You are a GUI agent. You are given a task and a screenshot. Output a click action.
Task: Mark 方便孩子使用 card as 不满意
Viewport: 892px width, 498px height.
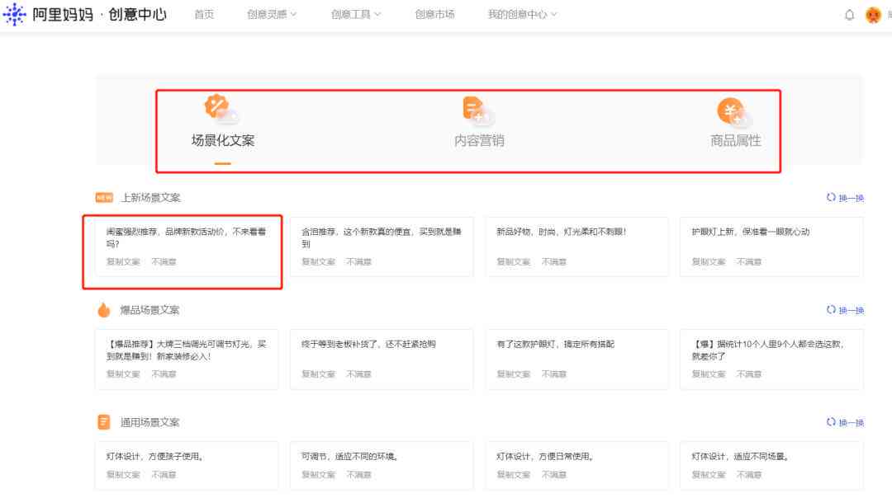[x=164, y=475]
